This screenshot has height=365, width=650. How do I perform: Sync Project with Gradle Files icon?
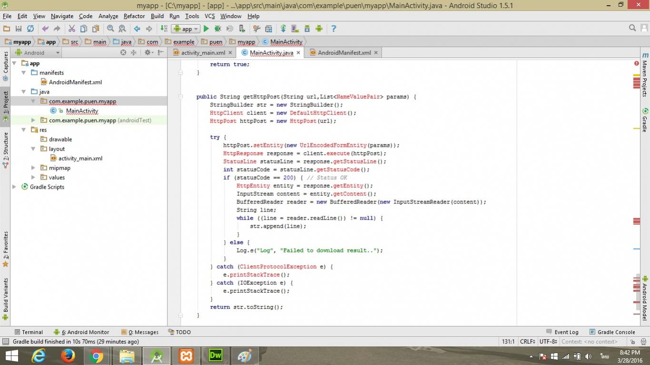click(x=283, y=29)
